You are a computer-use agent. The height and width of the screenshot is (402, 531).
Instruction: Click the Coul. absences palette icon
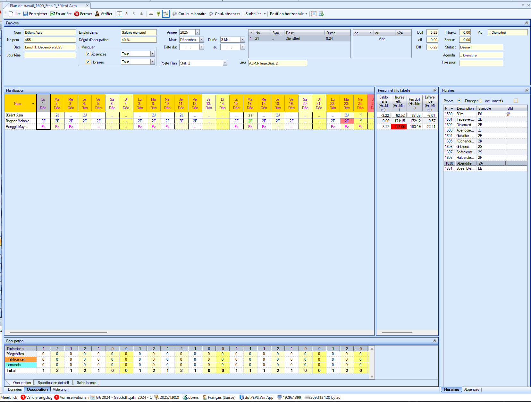click(x=211, y=14)
